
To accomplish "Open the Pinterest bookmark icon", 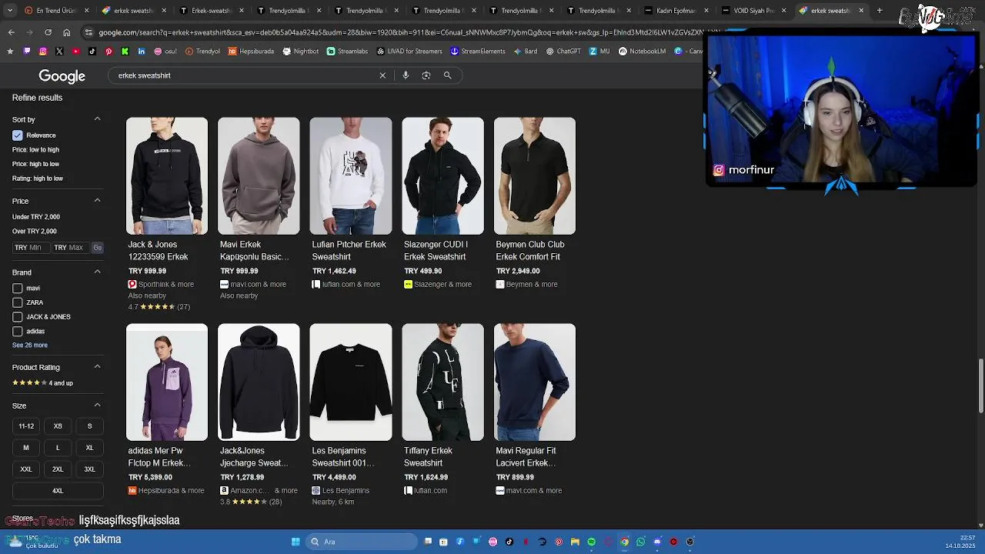I will tap(109, 52).
